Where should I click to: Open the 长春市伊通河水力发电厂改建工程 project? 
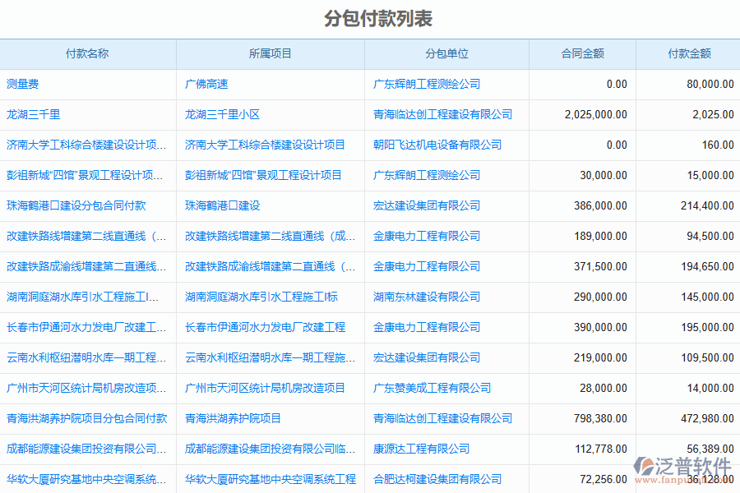tap(265, 328)
